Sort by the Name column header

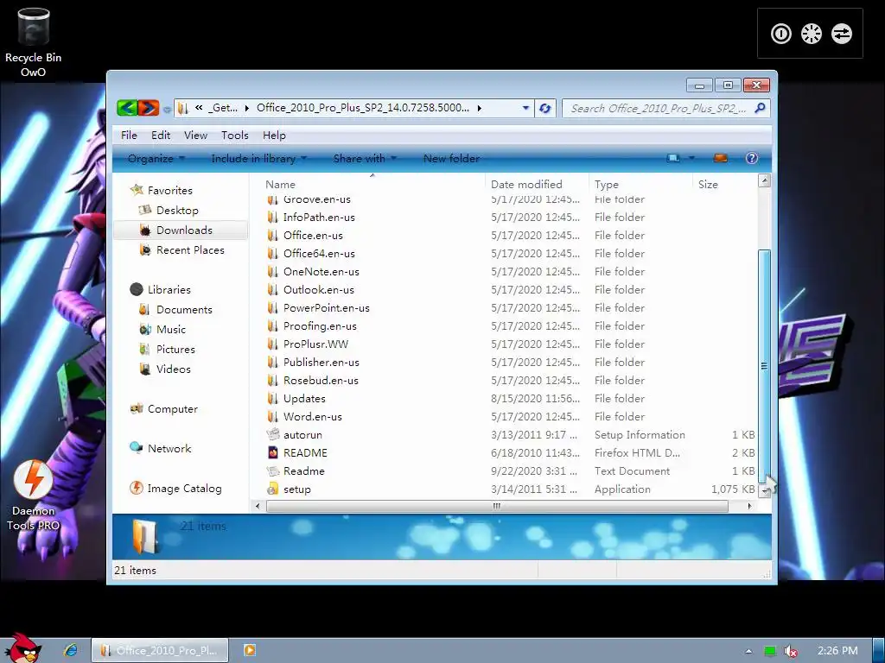coord(372,185)
